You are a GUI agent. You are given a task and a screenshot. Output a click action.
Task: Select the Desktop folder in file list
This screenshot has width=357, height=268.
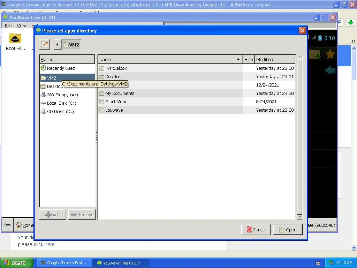click(x=197, y=76)
